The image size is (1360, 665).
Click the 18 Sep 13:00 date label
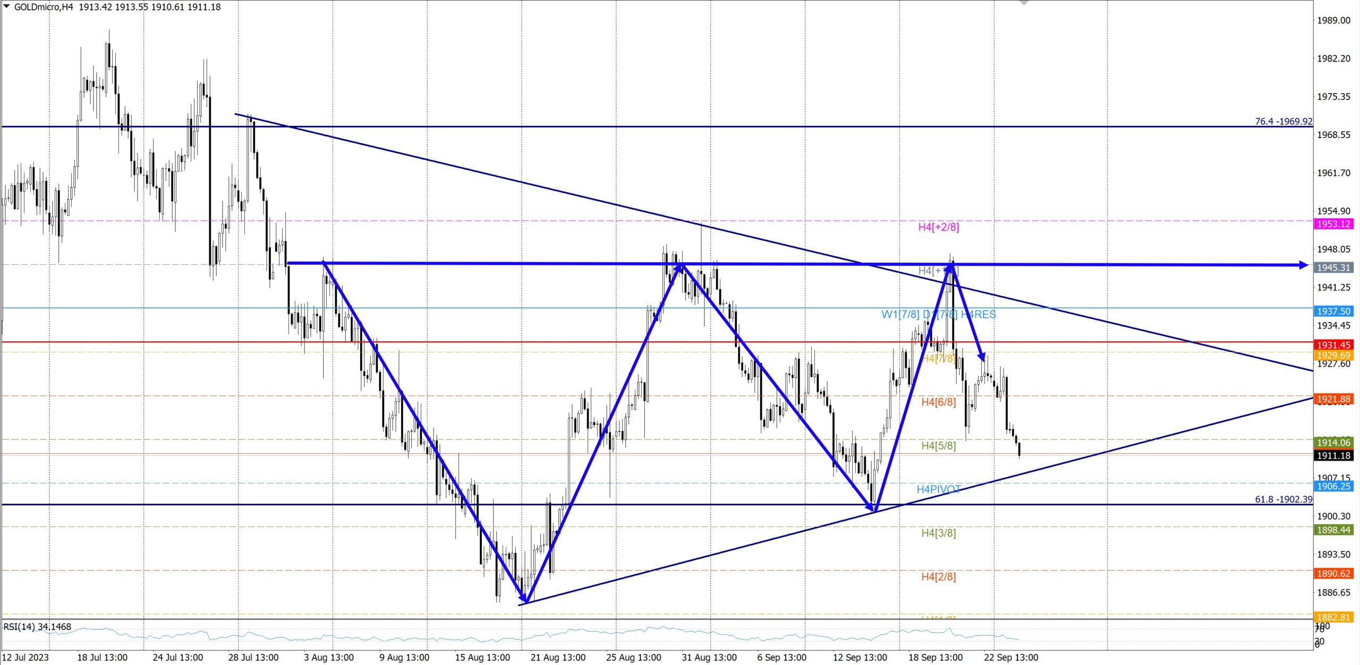(935, 657)
